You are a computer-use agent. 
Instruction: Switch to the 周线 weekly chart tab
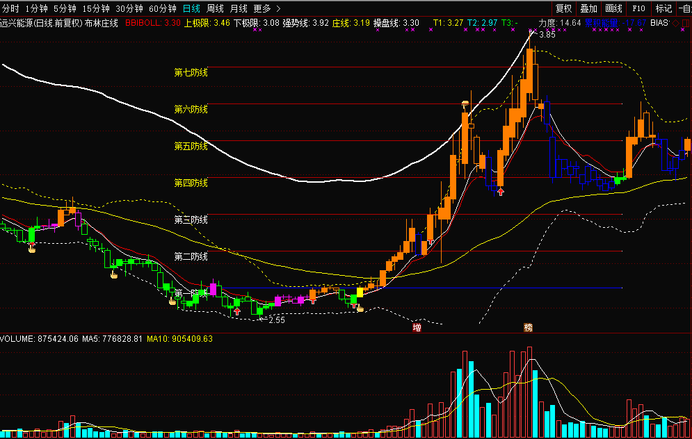pos(215,8)
